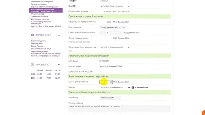Viewport: 205px width, 115px height.
Task: Open Уникальные номера контрактов directory
Action: click(46, 52)
